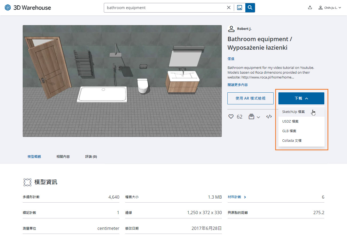Collapse the 下載 download dropdown
347x240 pixels.
coord(301,98)
